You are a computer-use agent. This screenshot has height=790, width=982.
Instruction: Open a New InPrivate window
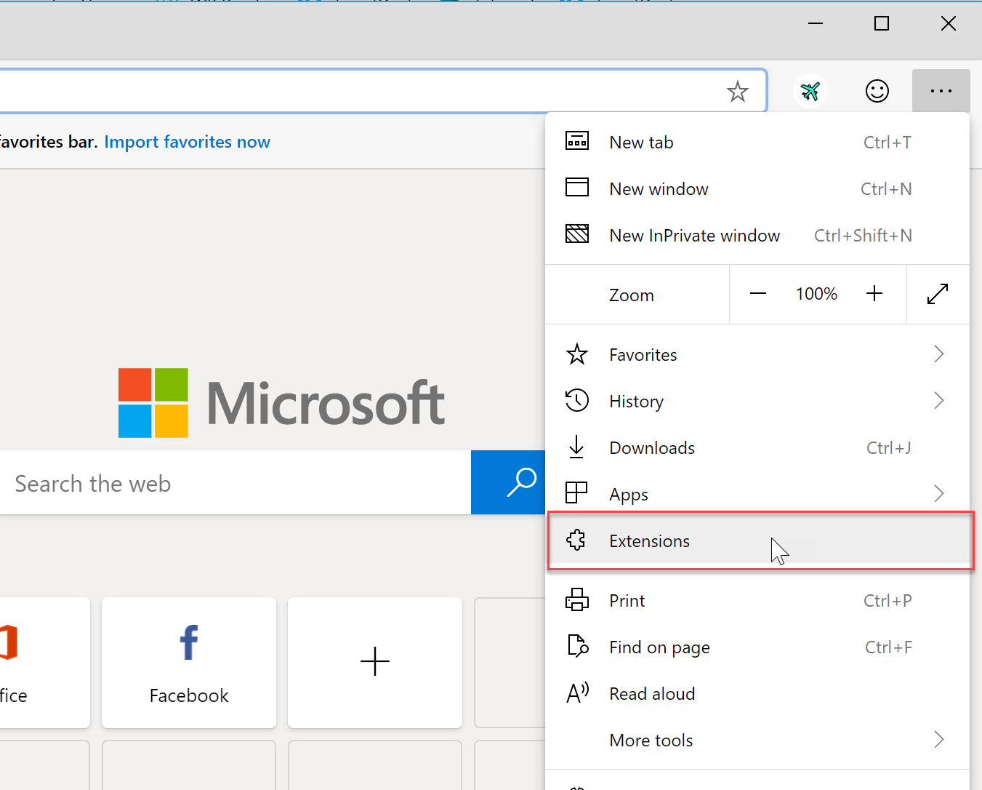[x=694, y=235]
